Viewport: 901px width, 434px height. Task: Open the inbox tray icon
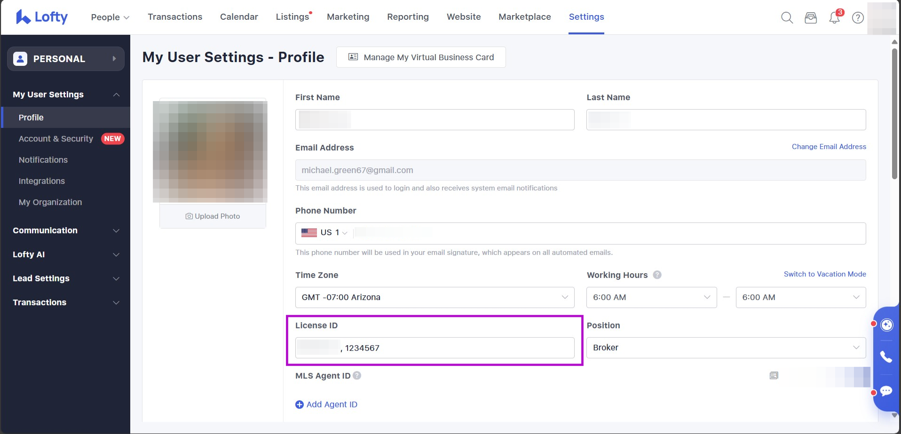pyautogui.click(x=811, y=18)
